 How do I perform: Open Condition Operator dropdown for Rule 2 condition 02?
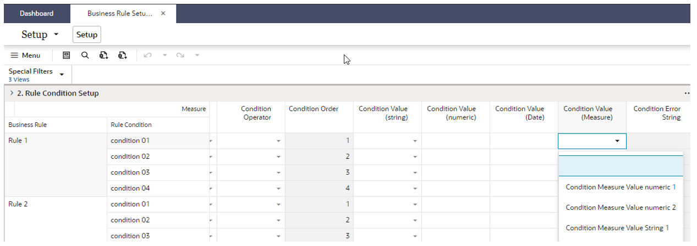(278, 221)
